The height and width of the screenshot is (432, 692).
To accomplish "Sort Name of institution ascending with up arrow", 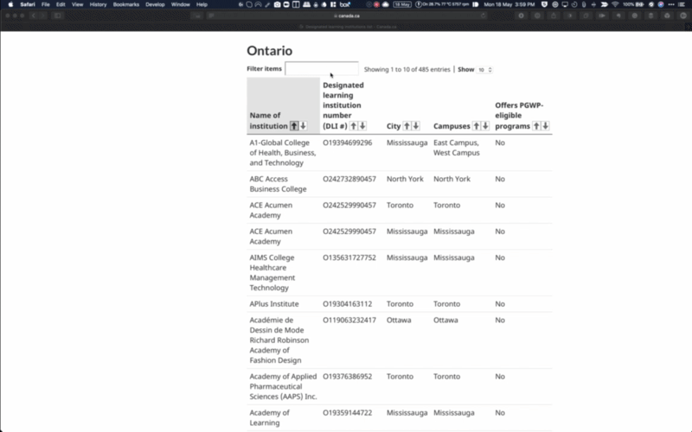I will click(x=294, y=126).
